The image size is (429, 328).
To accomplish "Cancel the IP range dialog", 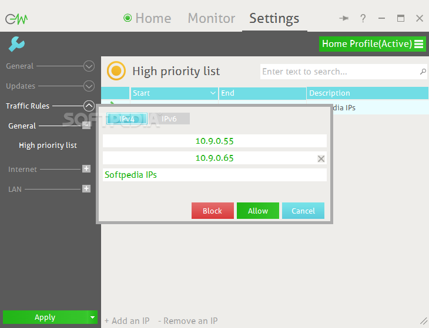I will click(303, 211).
